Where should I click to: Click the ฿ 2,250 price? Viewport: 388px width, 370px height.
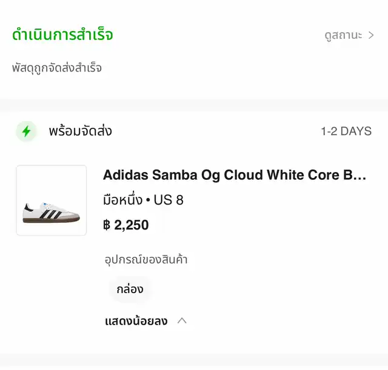tap(125, 225)
